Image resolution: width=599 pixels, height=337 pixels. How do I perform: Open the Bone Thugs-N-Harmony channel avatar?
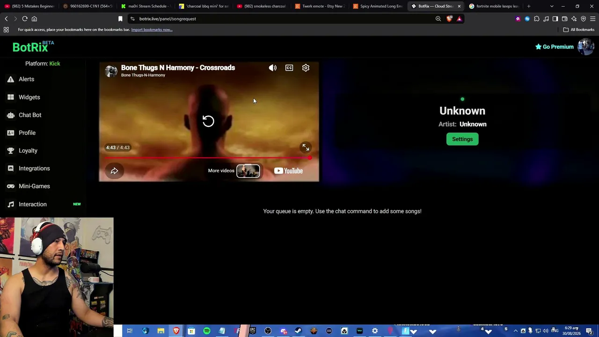click(x=111, y=71)
